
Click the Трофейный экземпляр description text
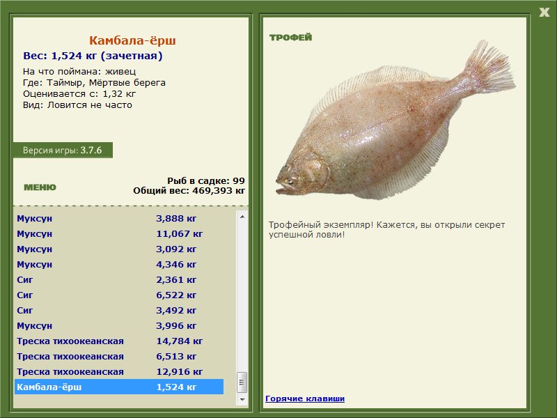pos(386,230)
